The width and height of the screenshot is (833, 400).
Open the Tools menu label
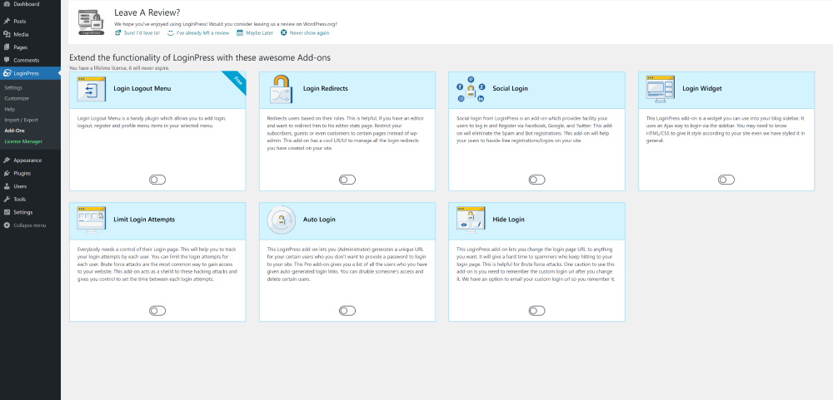20,200
